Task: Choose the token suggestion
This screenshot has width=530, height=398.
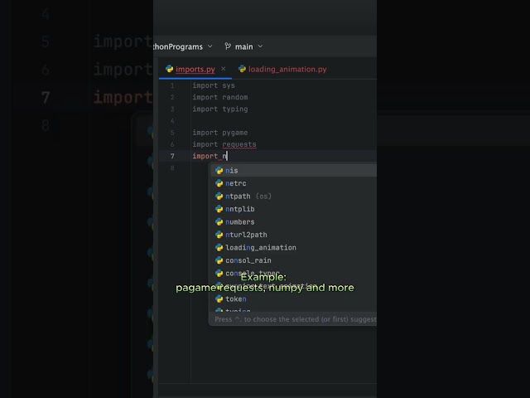Action: [294, 298]
